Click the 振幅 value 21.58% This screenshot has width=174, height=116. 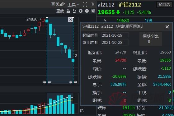(164, 77)
